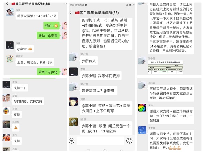Tap 王亚男's blue sky avatar
This screenshot has height=153, width=204.
click(x=142, y=130)
